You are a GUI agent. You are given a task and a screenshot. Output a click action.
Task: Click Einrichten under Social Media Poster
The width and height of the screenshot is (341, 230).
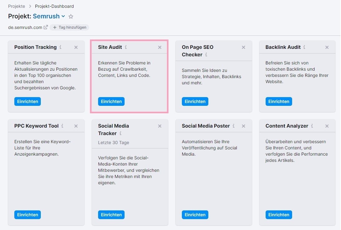coord(195,214)
